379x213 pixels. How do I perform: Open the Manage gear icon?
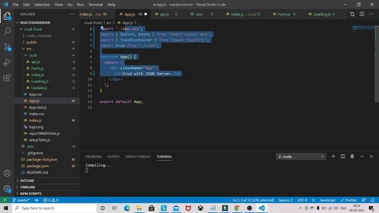tap(7, 189)
